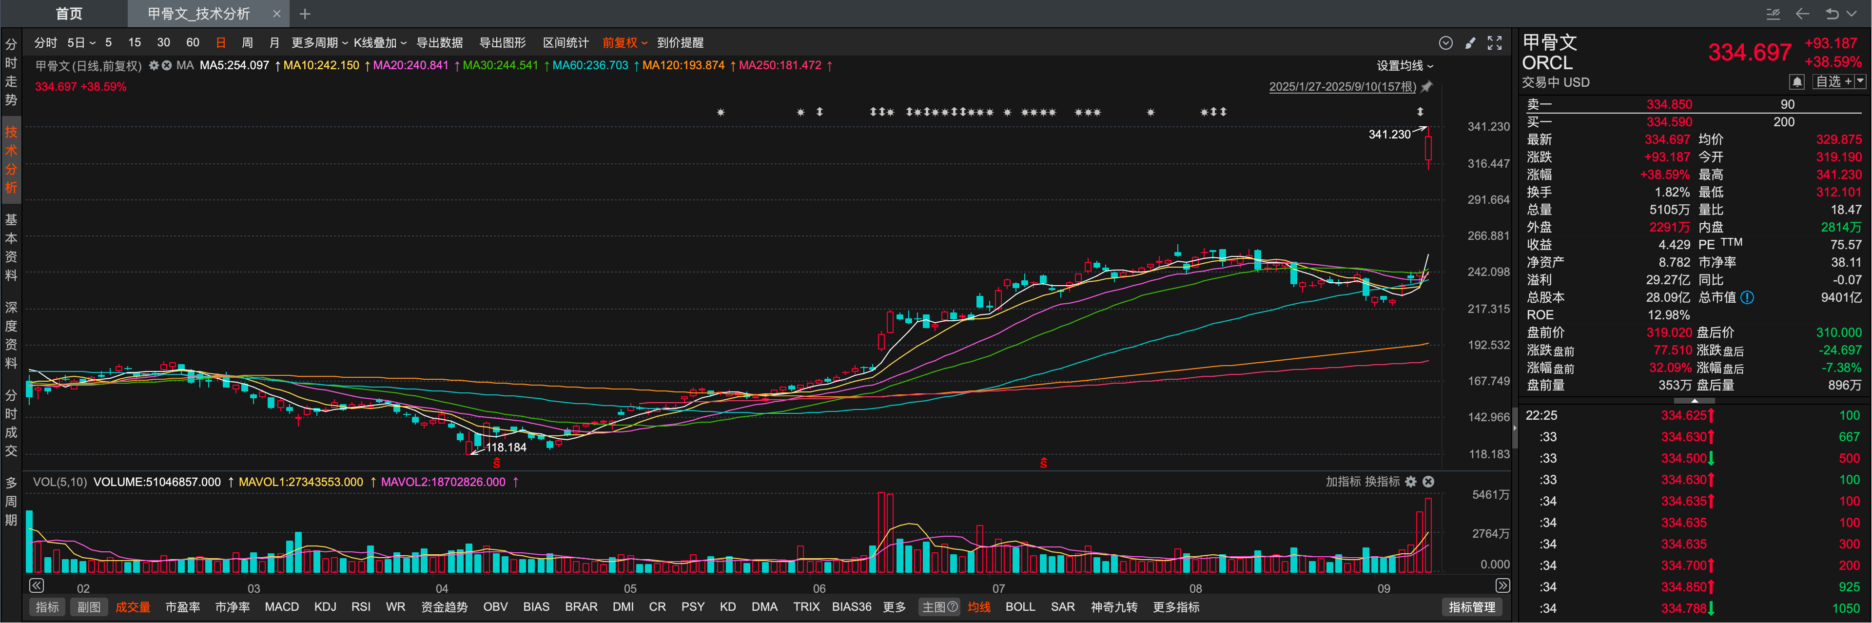
Task: Open the undo/return arrow icon
Action: point(1832,14)
